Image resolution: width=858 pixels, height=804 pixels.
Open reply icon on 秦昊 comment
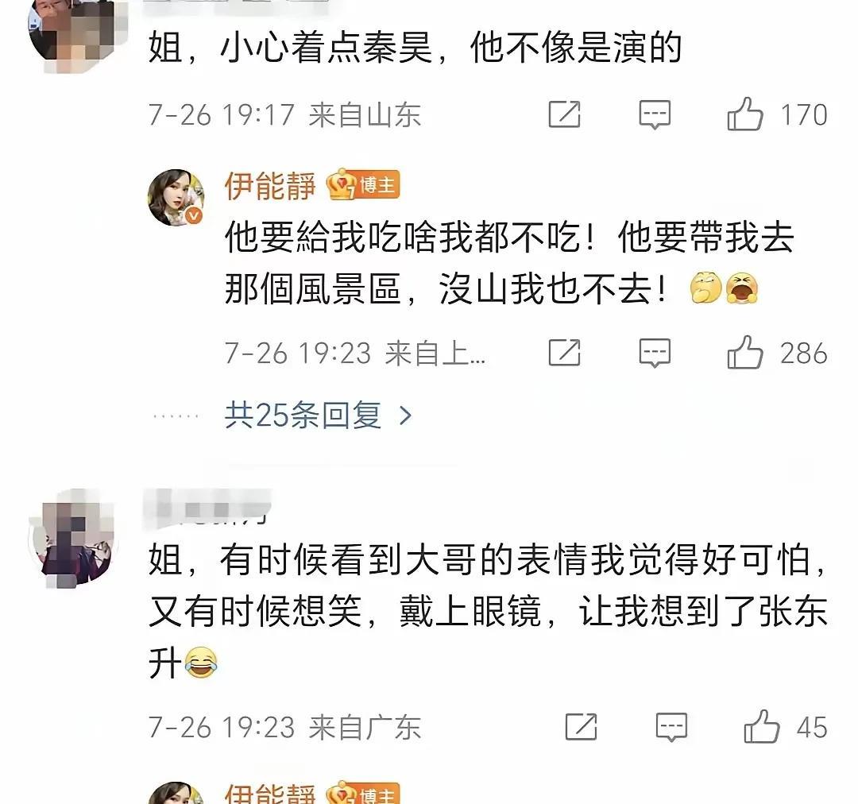tap(655, 115)
